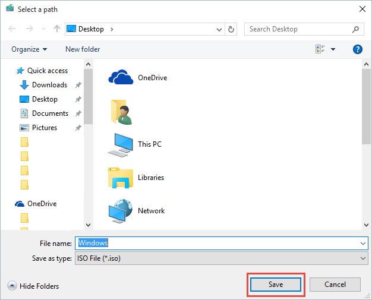Click the Desktop monitor icon in sidebar
This screenshot has height=300, width=372.
coord(24,99)
